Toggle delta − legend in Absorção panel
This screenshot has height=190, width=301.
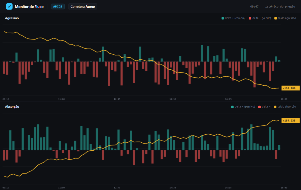[264, 106]
